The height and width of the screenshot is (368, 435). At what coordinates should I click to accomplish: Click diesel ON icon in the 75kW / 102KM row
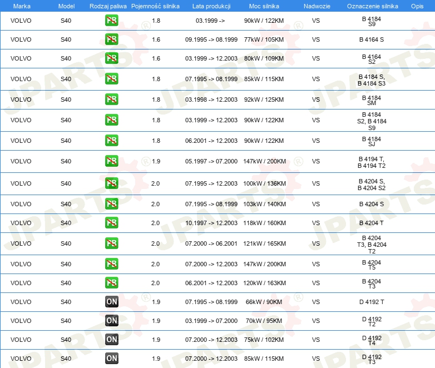point(112,340)
